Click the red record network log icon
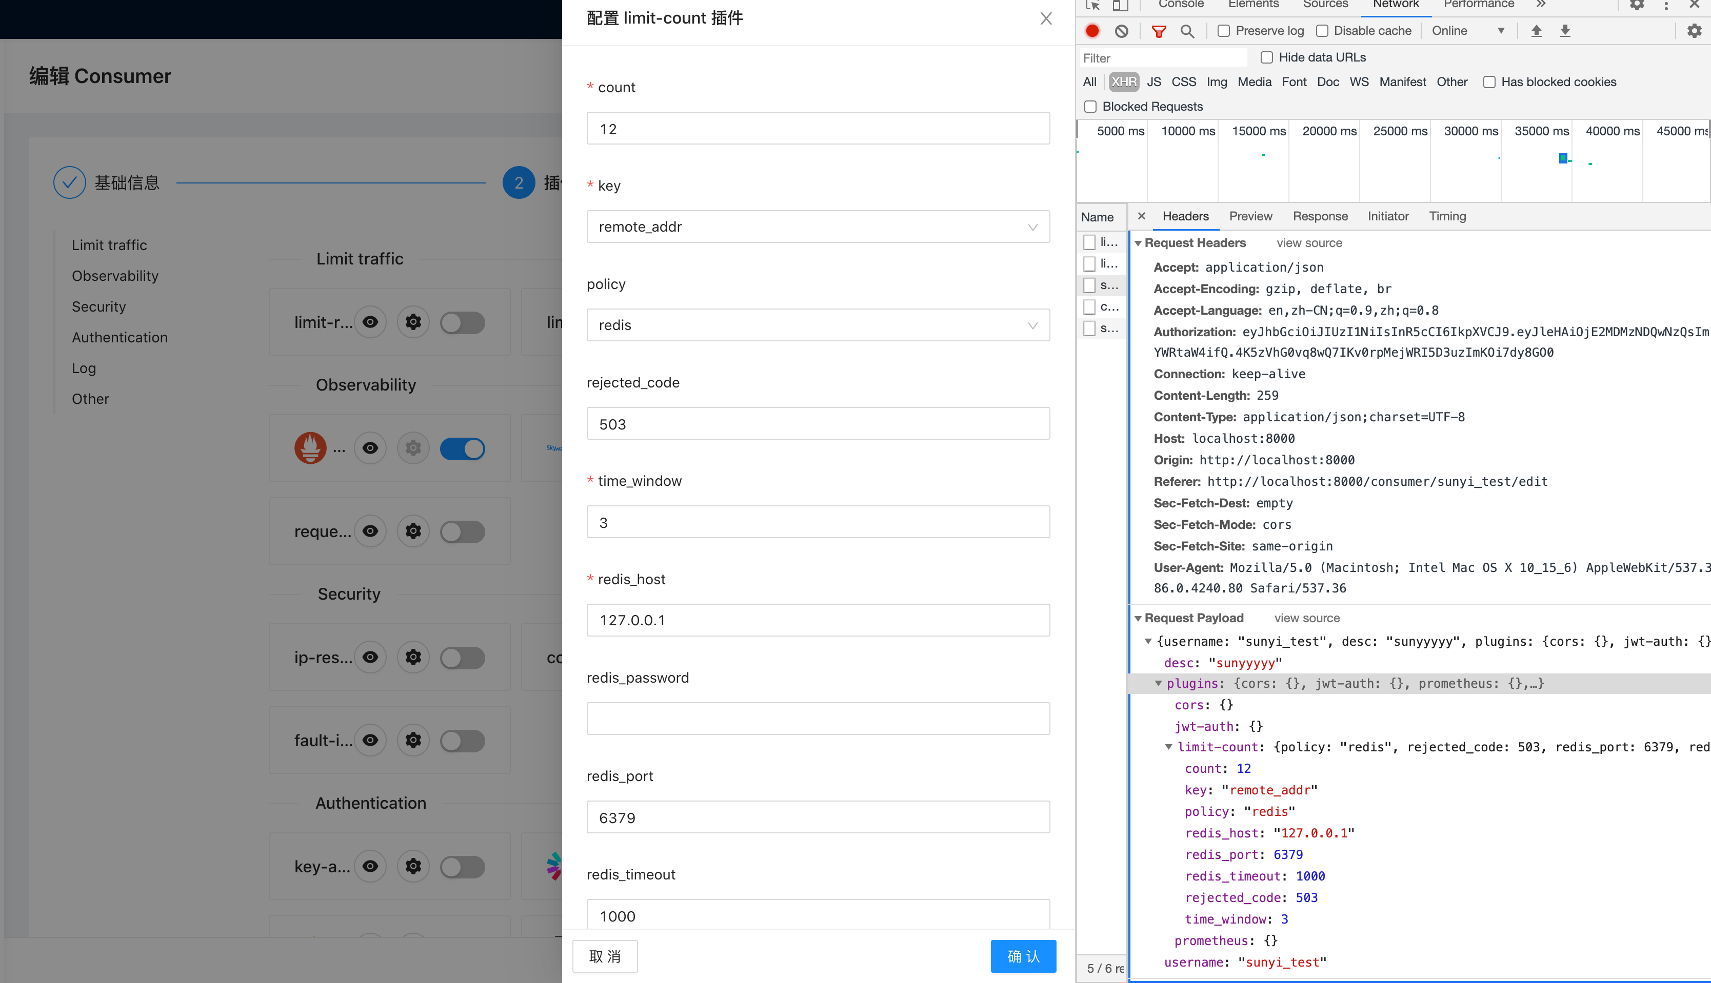 1092,31
